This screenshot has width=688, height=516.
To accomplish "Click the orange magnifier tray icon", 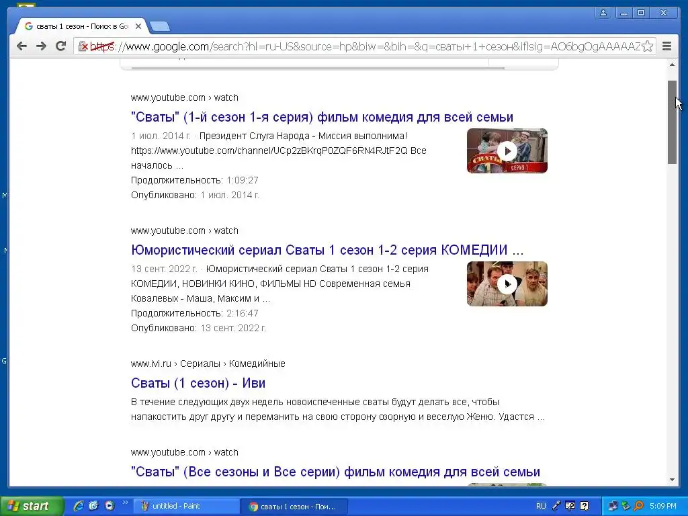I will (638, 506).
